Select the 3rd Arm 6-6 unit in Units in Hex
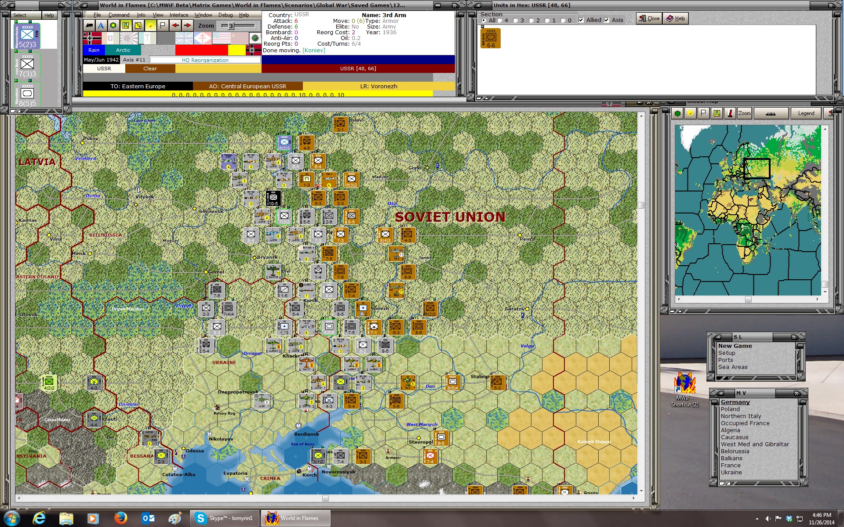Viewport: 844px width, 527px height. tap(491, 38)
